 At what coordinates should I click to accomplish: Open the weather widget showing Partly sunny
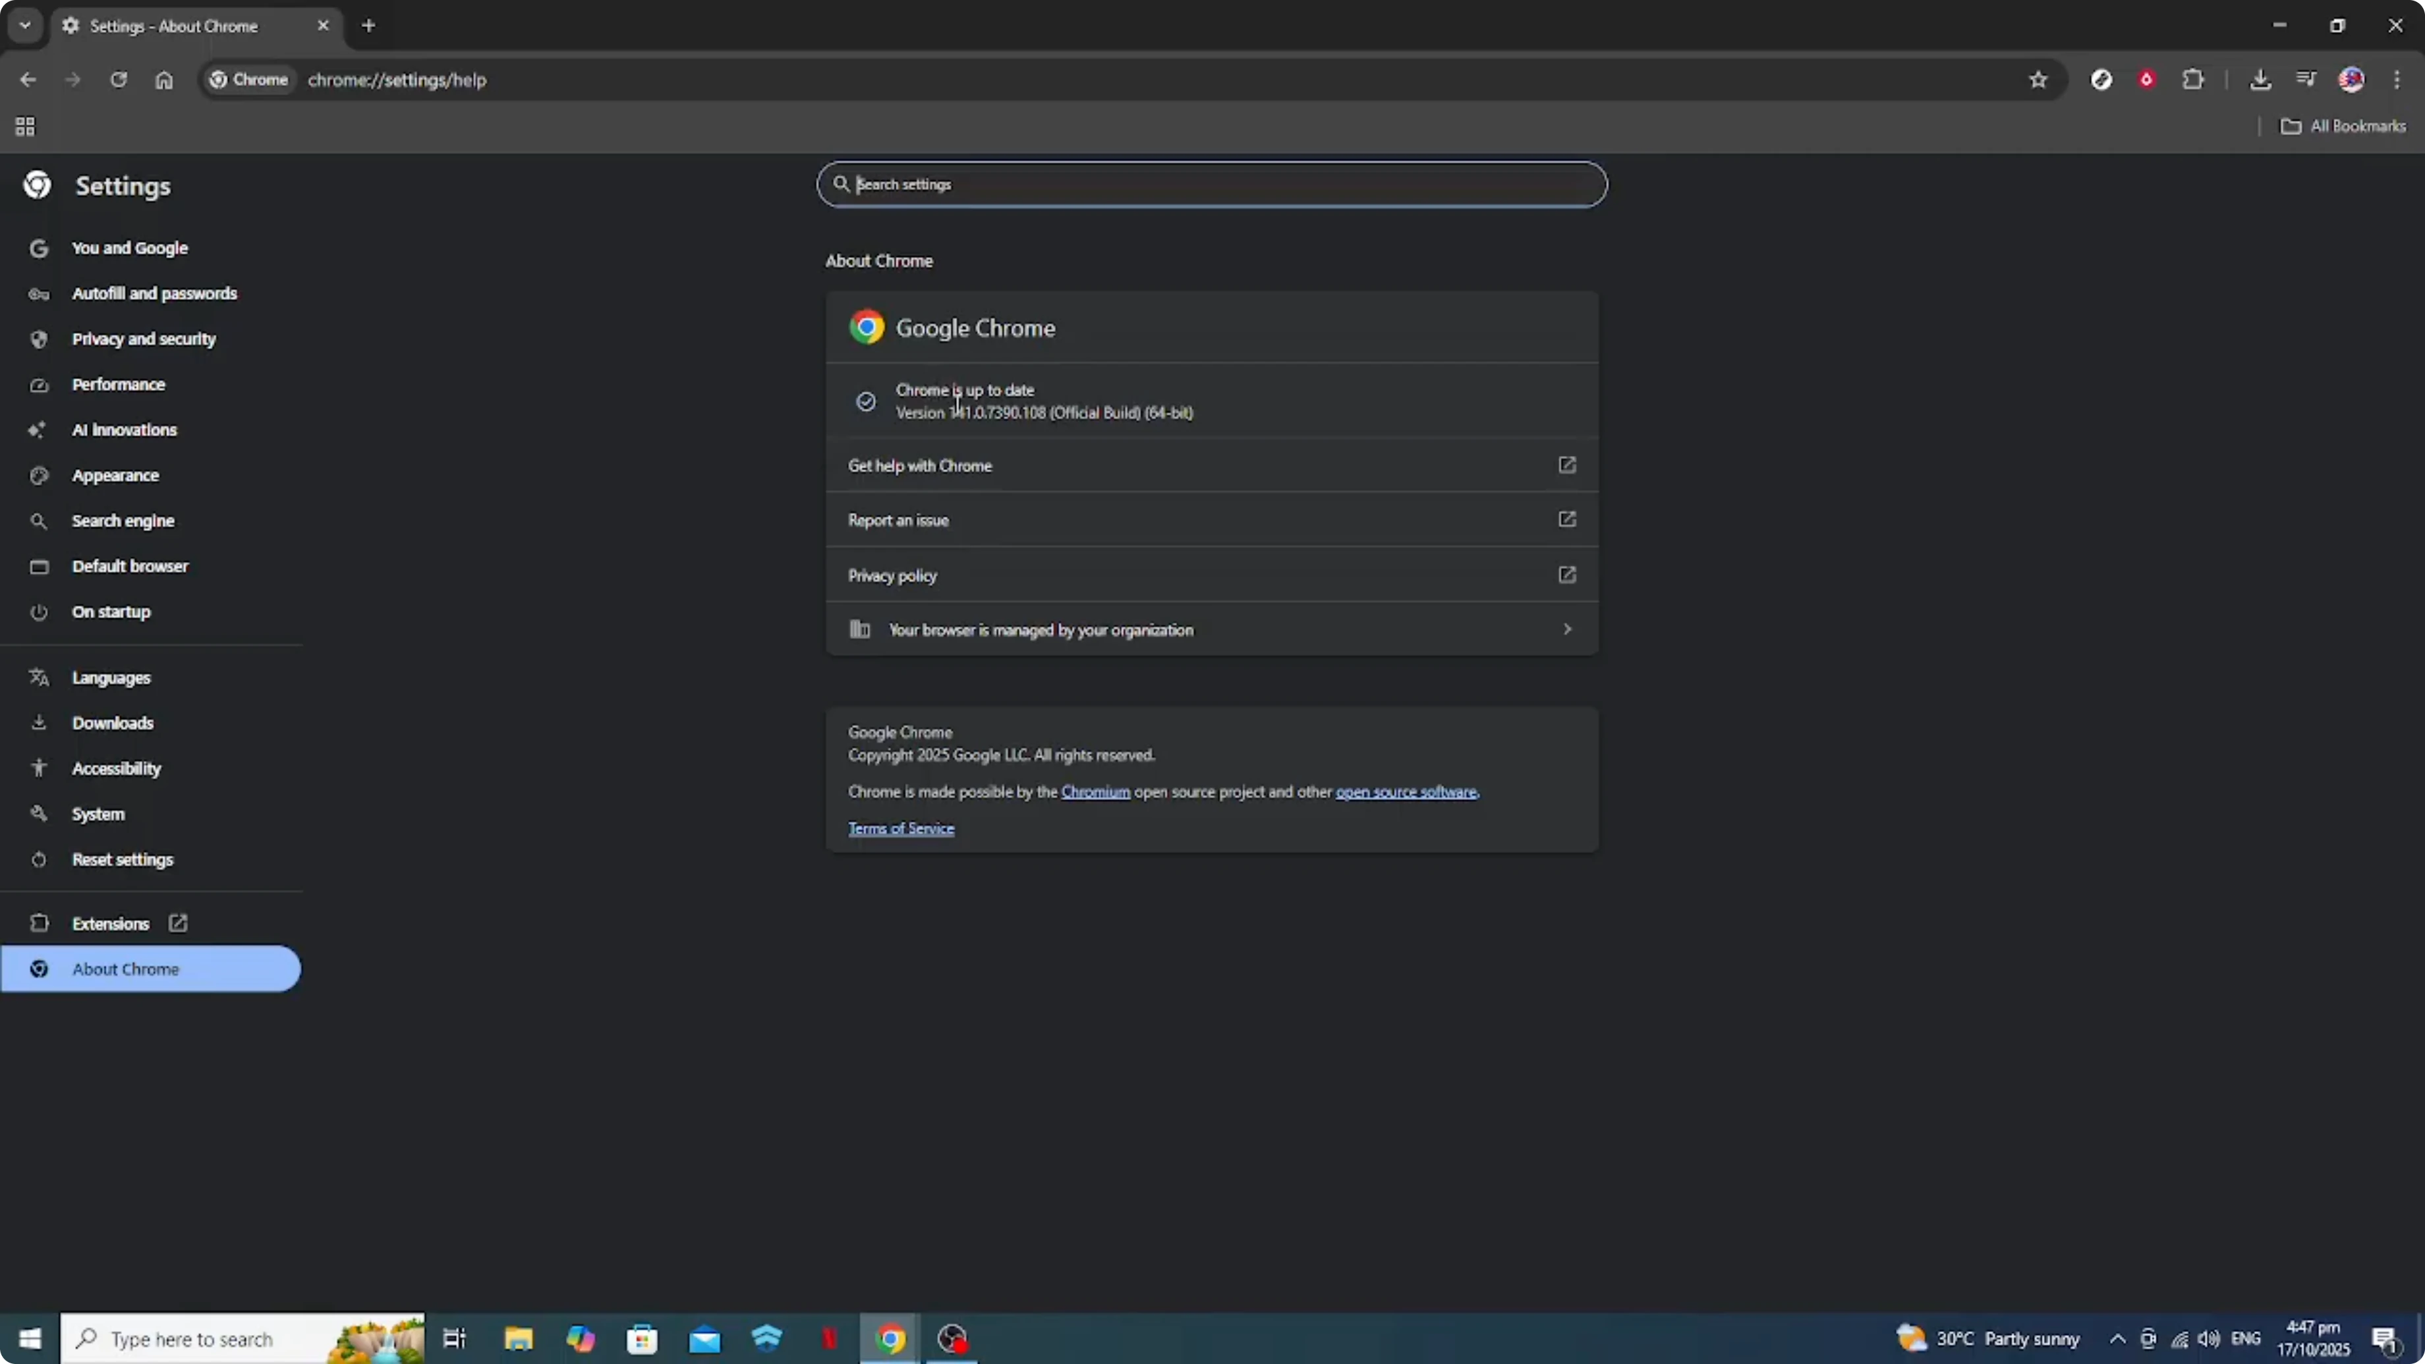point(1988,1338)
